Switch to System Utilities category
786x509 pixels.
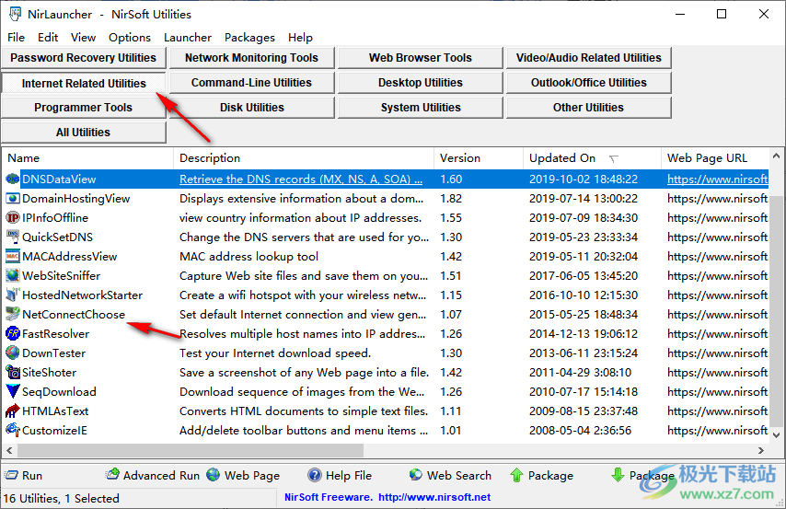click(420, 108)
